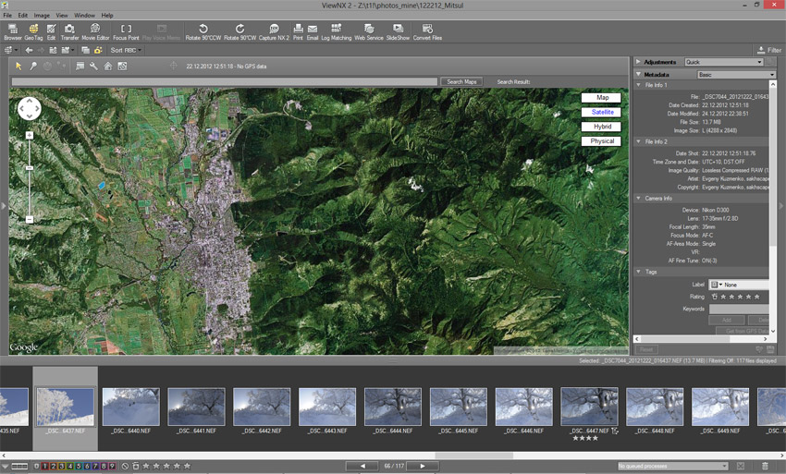This screenshot has width=786, height=474.
Task: Switch the map to Hybrid view
Action: [x=601, y=127]
